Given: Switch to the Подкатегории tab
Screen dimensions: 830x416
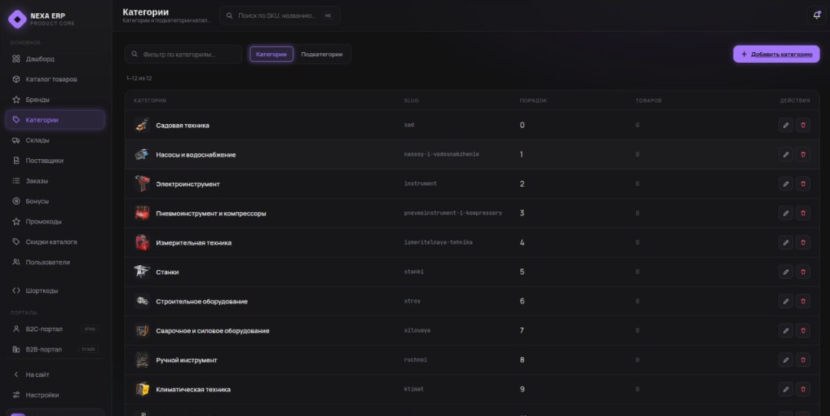Looking at the screenshot, I should pyautogui.click(x=322, y=54).
